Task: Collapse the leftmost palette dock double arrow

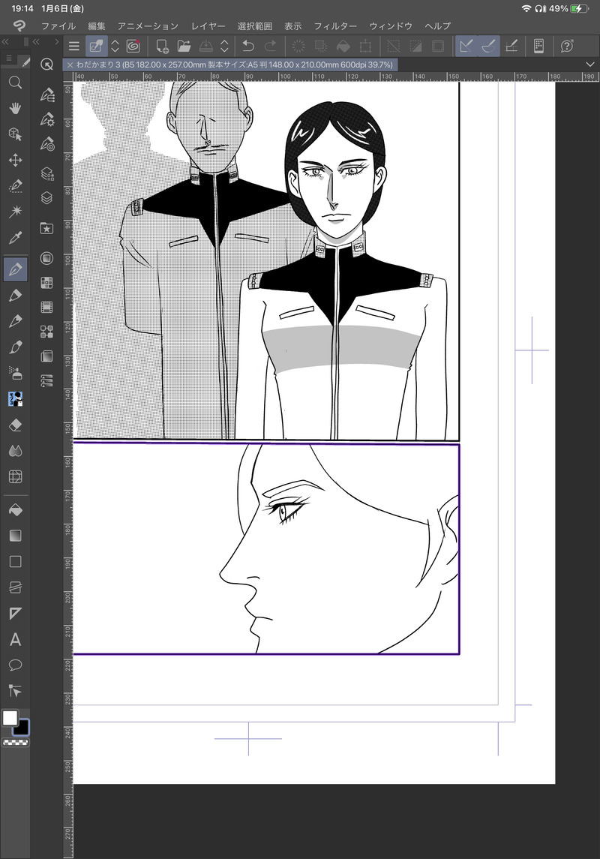Action: pos(5,41)
